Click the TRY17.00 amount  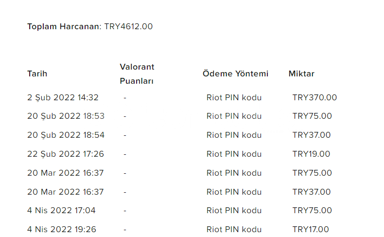(x=311, y=229)
